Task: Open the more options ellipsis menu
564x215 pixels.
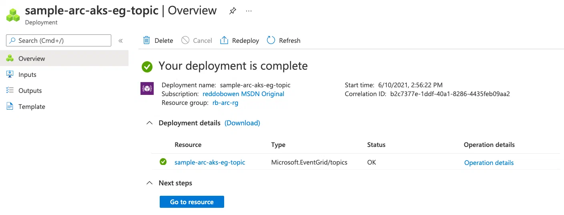Action: [x=249, y=11]
